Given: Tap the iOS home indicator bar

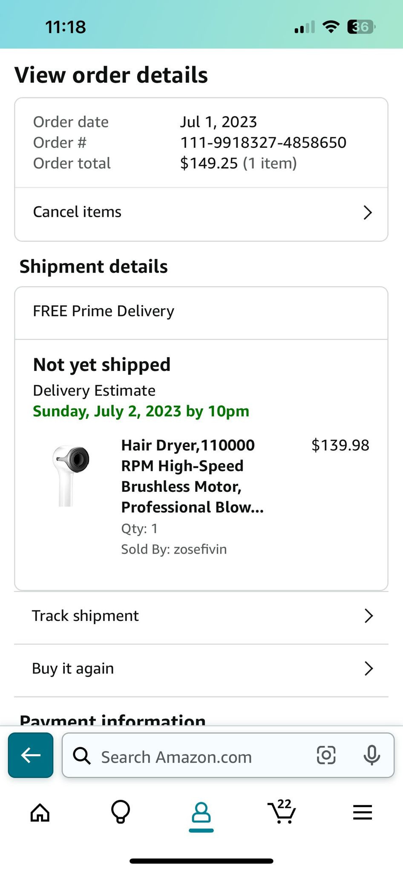Looking at the screenshot, I should [x=201, y=861].
